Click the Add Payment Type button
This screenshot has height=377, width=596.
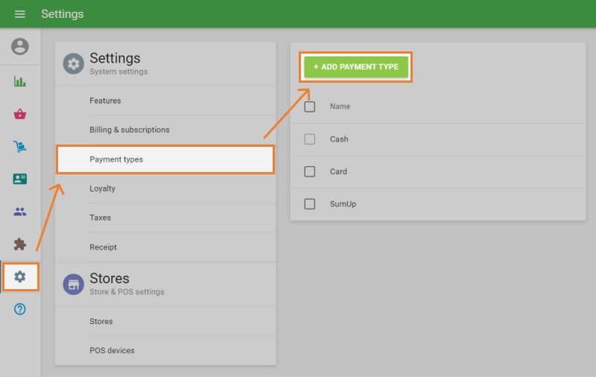point(356,67)
